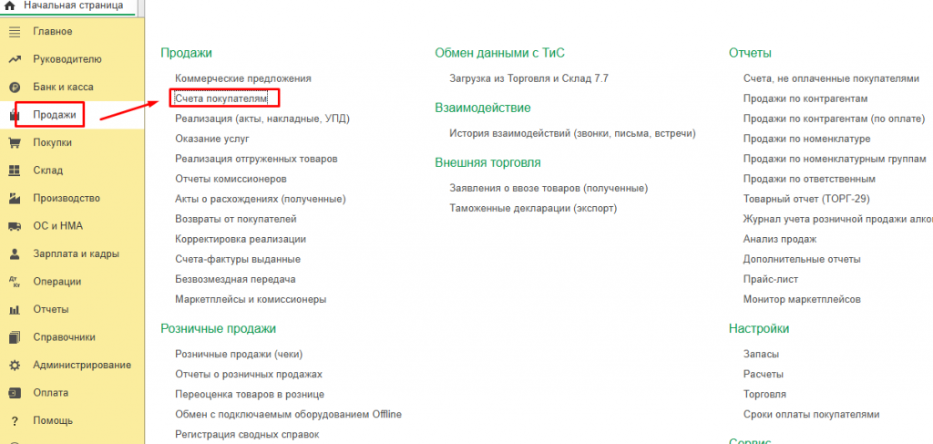The image size is (933, 444).
Task: Open the Склад section
Action: point(47,170)
